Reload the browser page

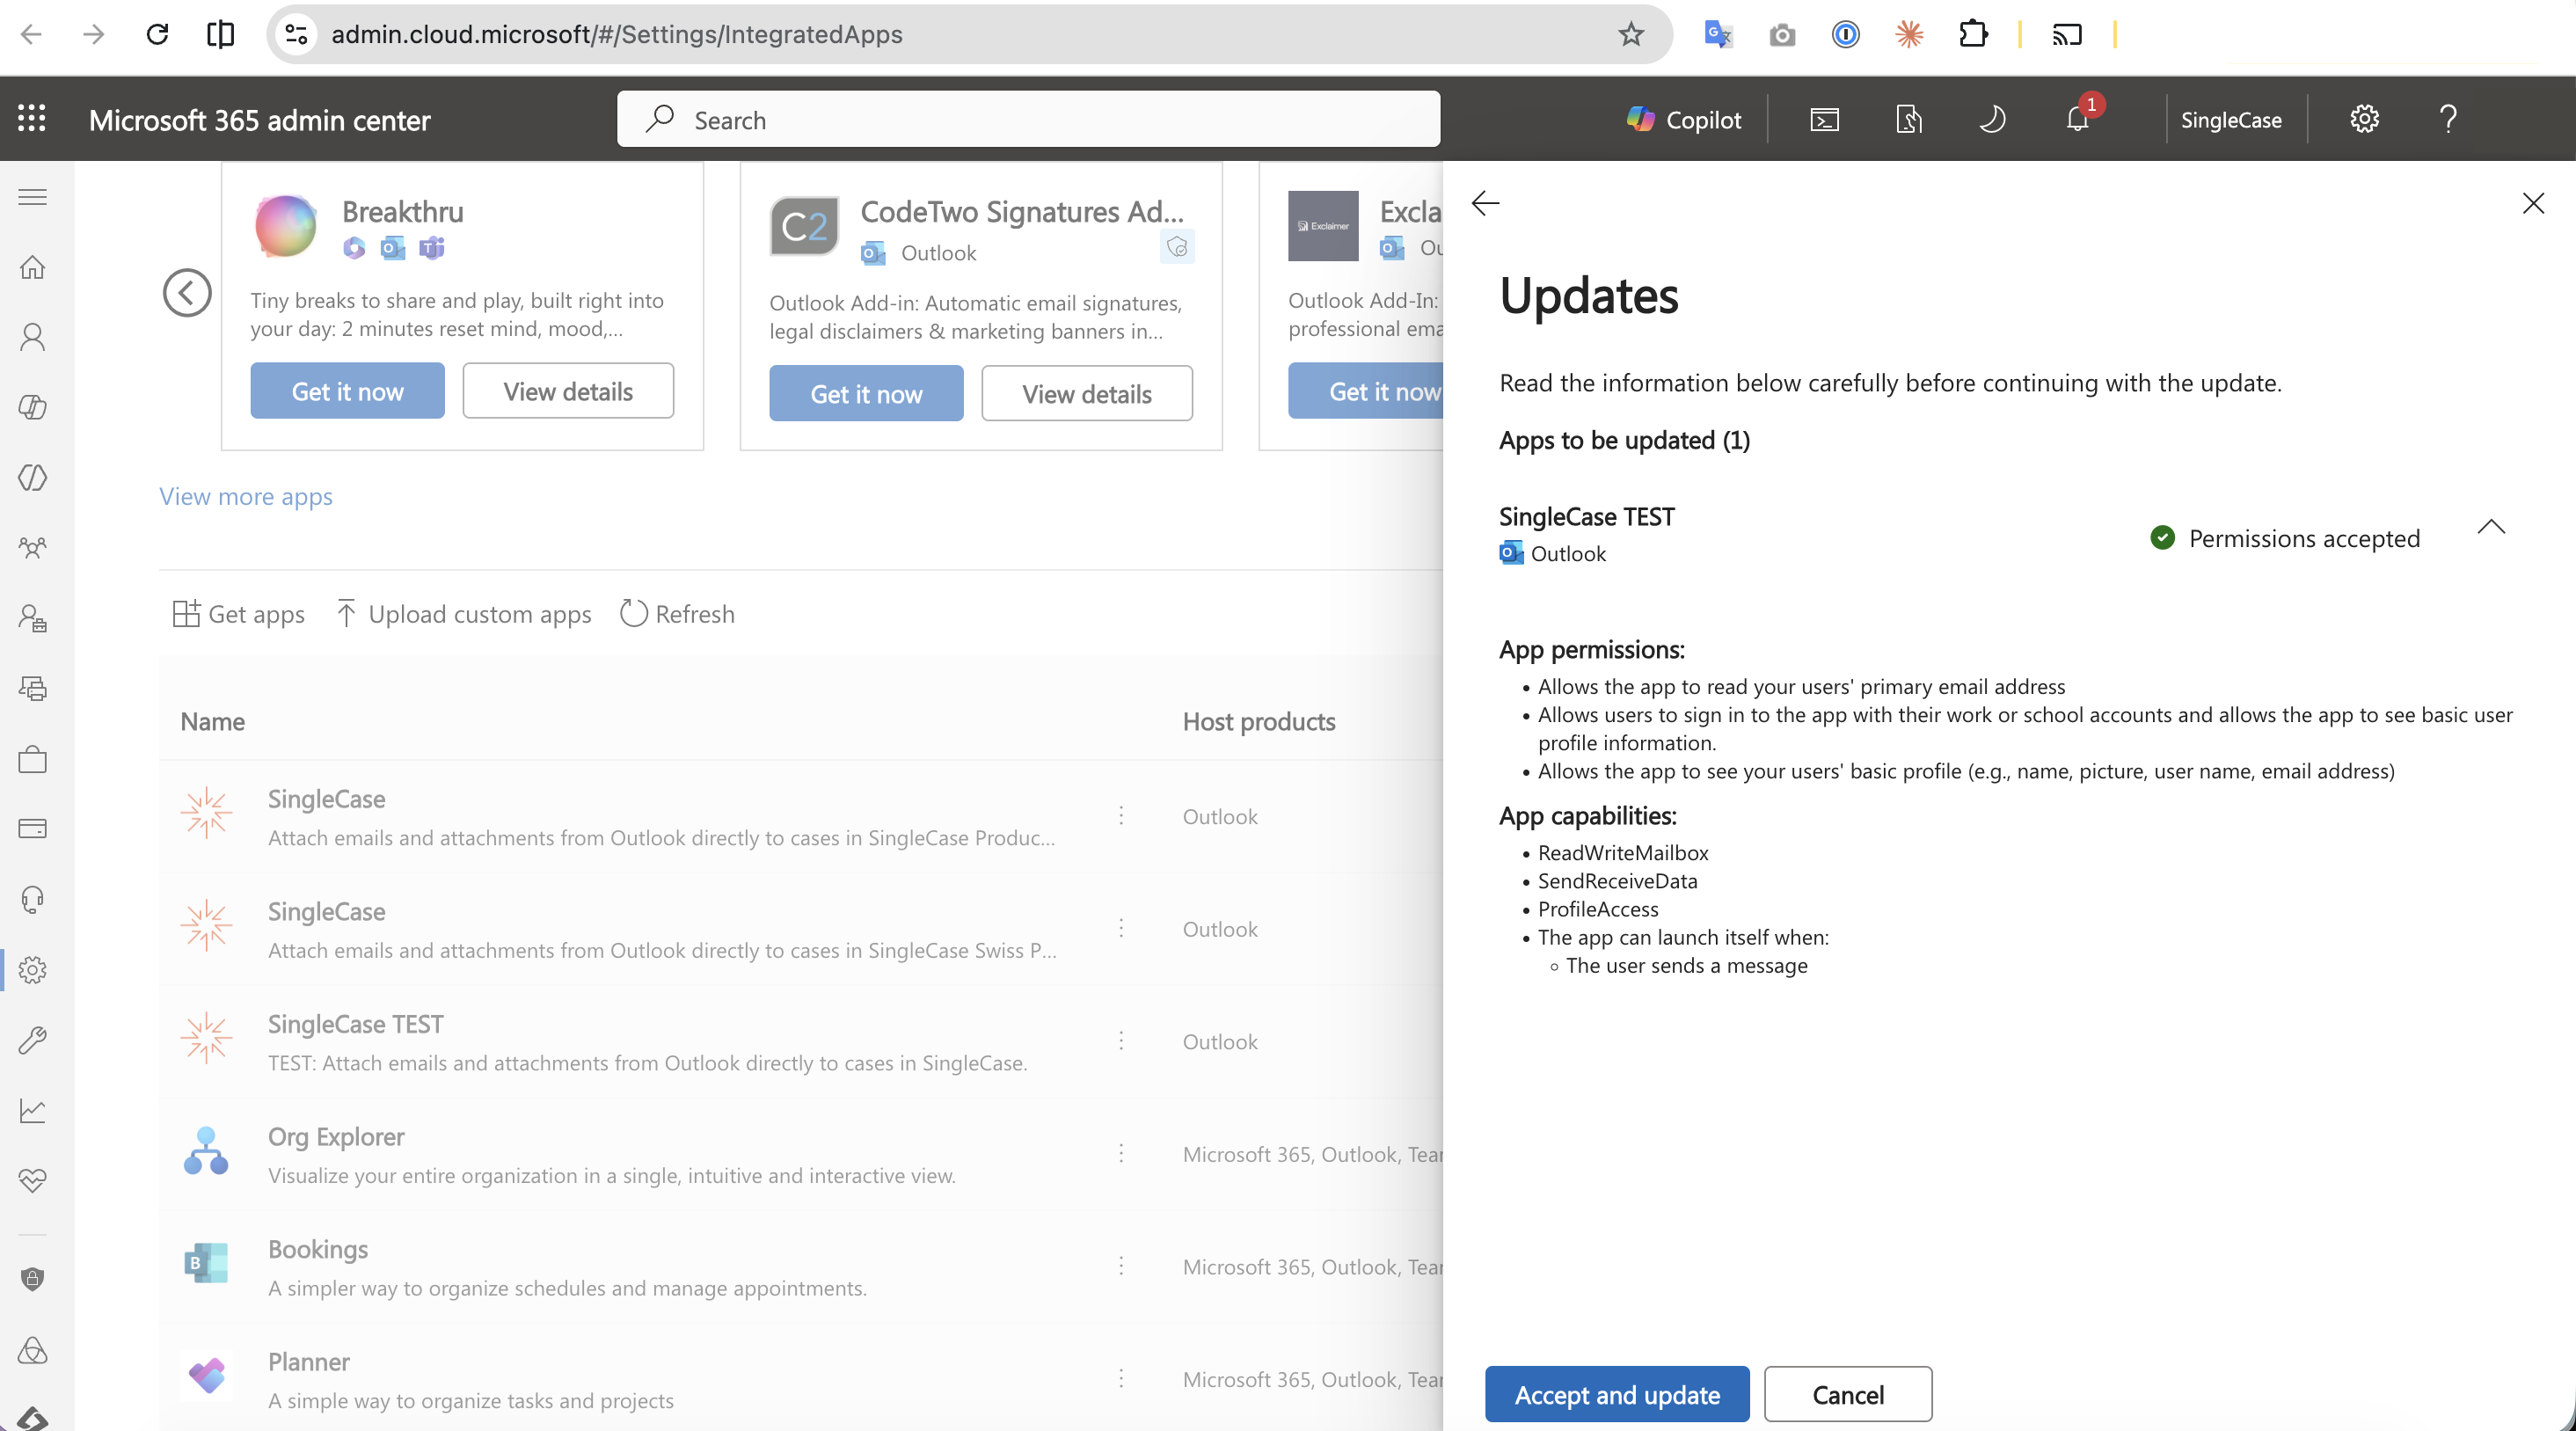pos(157,35)
